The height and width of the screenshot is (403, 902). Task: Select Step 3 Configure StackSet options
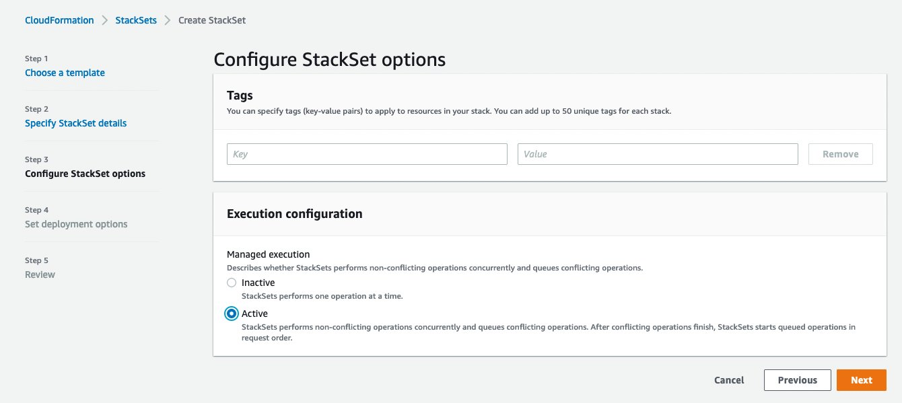[x=85, y=173]
